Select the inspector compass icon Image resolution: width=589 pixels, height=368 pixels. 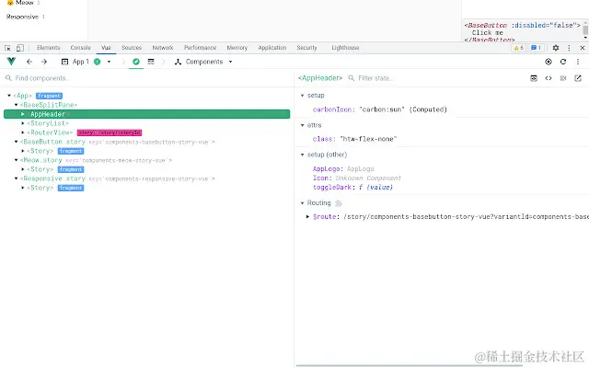point(136,62)
